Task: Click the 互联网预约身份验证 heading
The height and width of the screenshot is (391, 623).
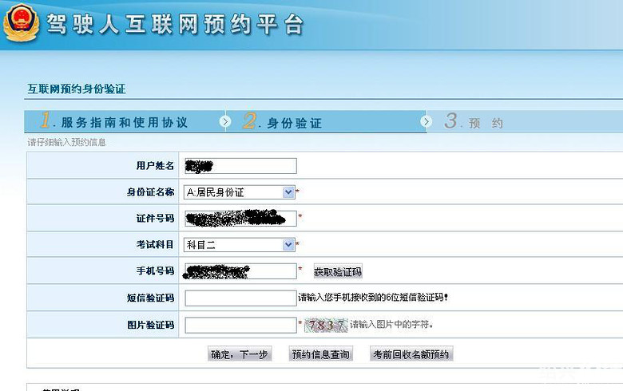Action: click(x=77, y=89)
